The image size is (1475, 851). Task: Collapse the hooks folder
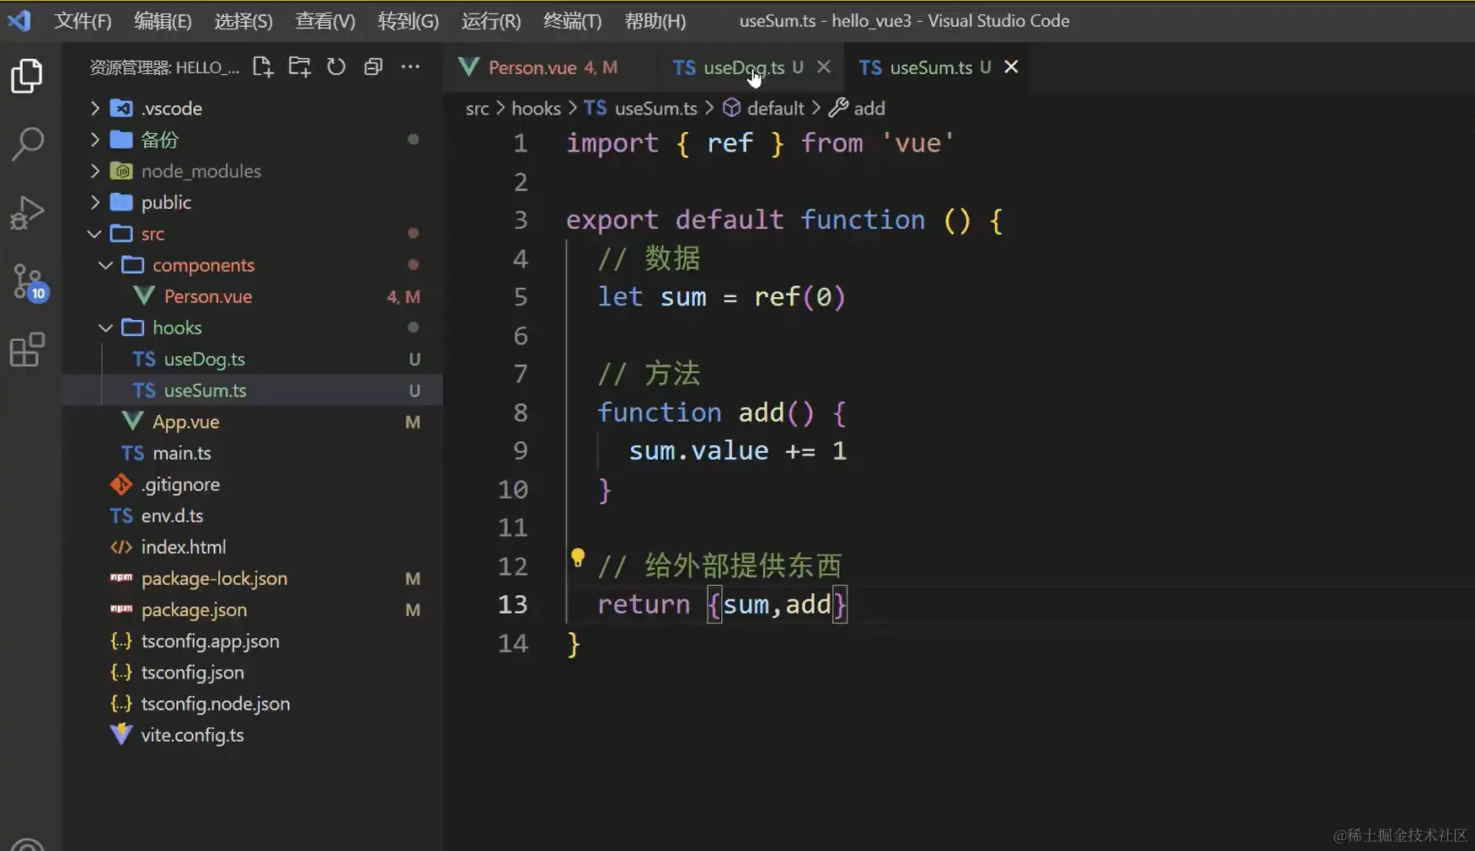tap(106, 327)
